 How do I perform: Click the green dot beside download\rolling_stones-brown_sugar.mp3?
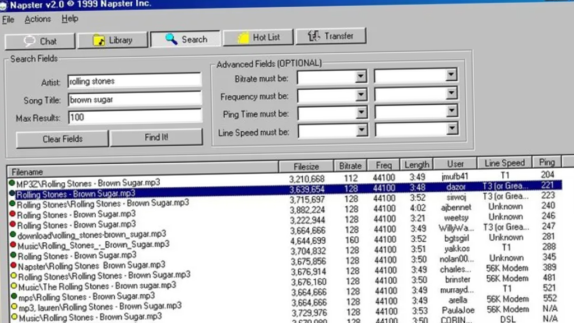pos(13,234)
